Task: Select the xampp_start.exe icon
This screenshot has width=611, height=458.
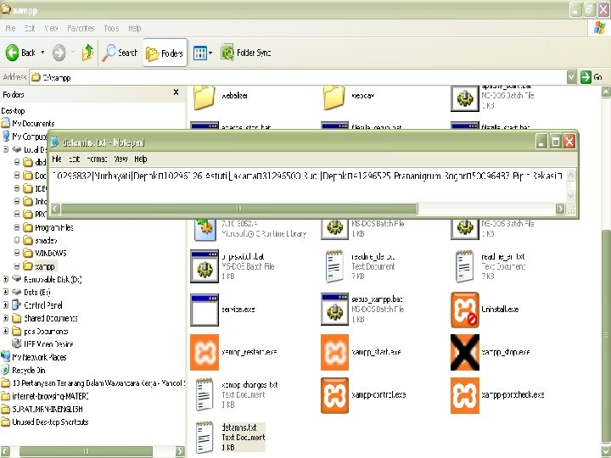Action: (x=334, y=353)
